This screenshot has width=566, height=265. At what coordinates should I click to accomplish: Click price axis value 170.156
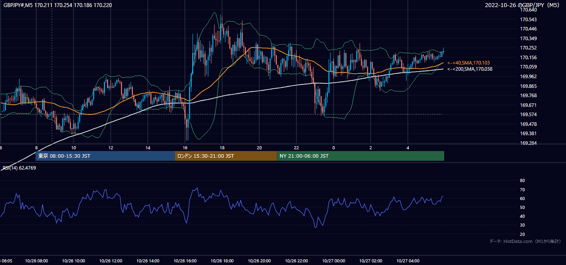click(x=529, y=57)
